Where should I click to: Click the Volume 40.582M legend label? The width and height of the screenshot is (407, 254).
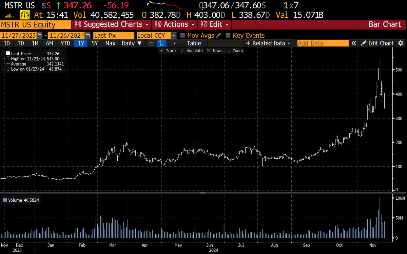pos(23,200)
